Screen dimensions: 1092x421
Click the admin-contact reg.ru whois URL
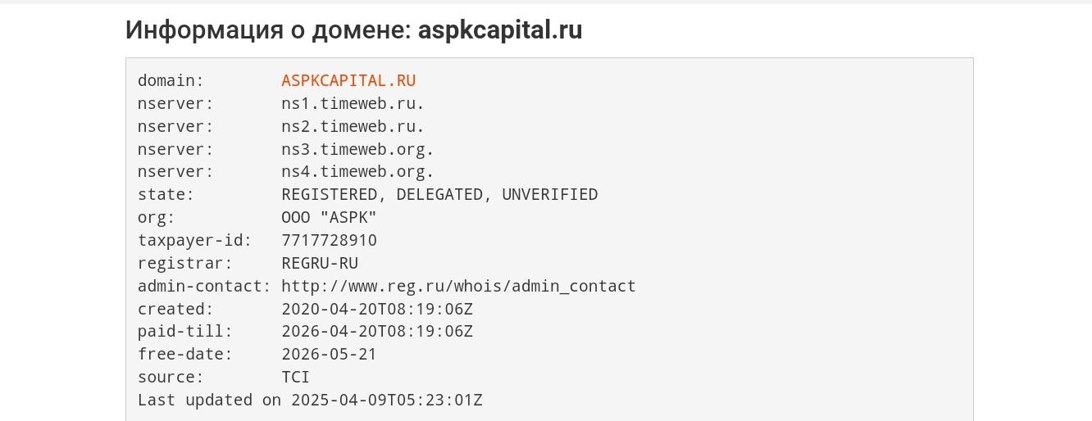458,286
